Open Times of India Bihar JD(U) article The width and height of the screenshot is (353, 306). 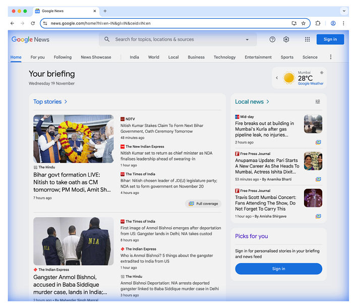click(168, 184)
